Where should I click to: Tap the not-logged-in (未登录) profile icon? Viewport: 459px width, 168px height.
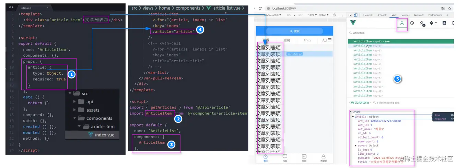[x=323, y=157]
